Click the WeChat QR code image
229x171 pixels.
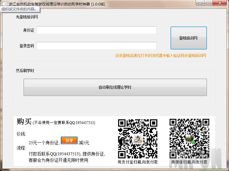click(189, 138)
